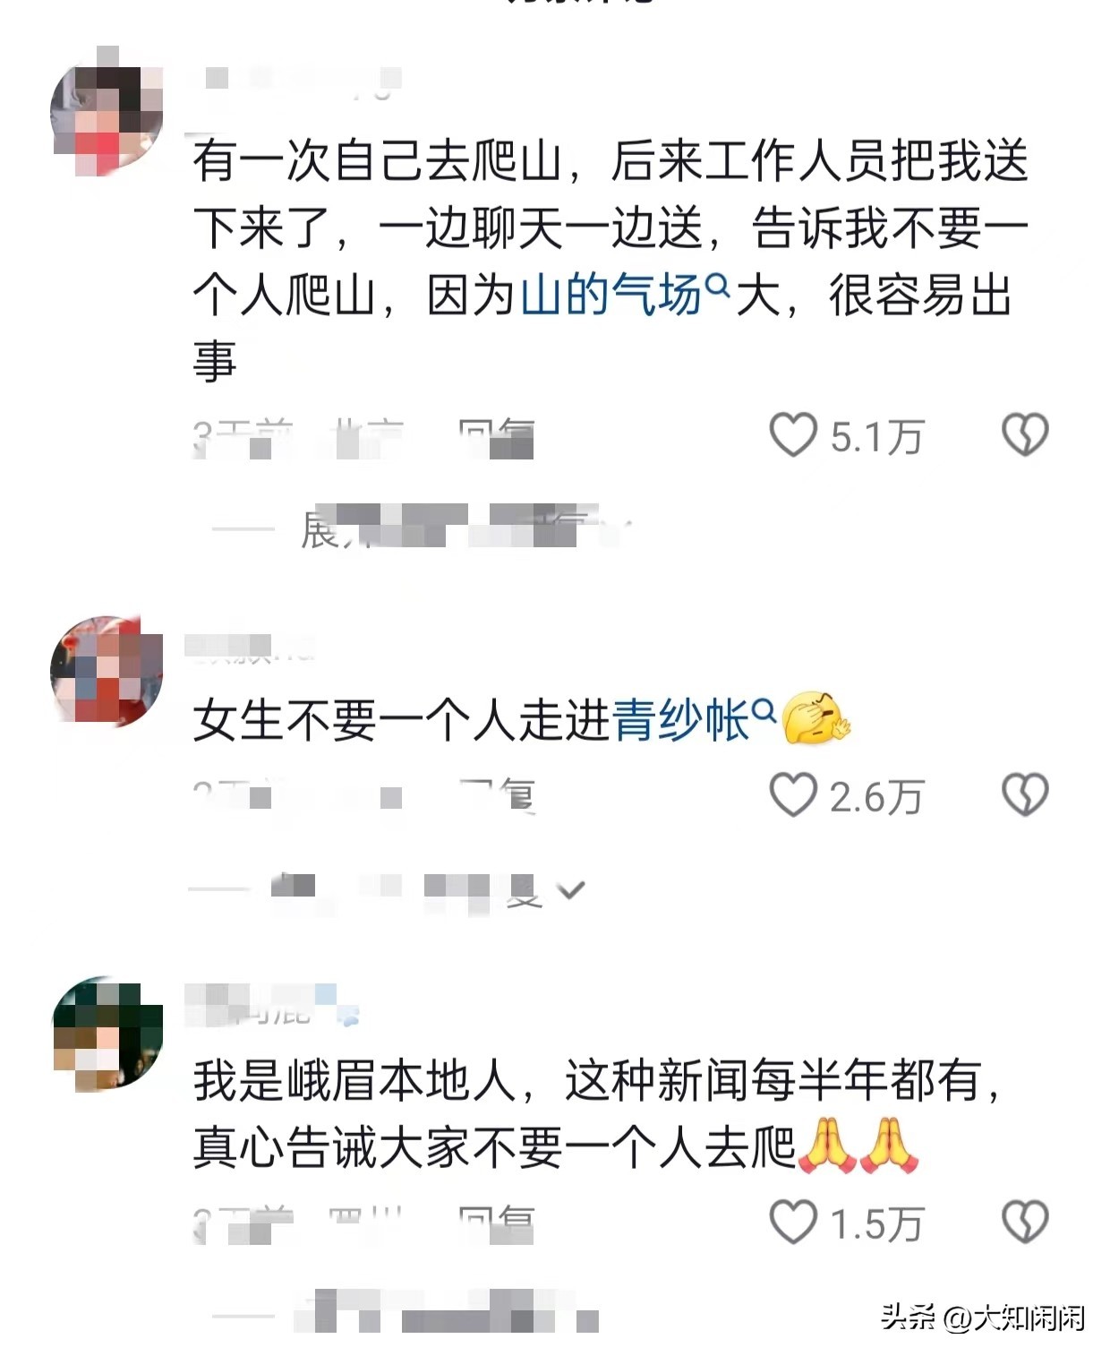Reply to the 青纱帐 comment
The width and height of the screenshot is (1110, 1356).
(497, 795)
